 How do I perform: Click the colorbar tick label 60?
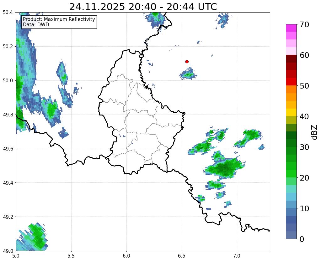[304, 55]
